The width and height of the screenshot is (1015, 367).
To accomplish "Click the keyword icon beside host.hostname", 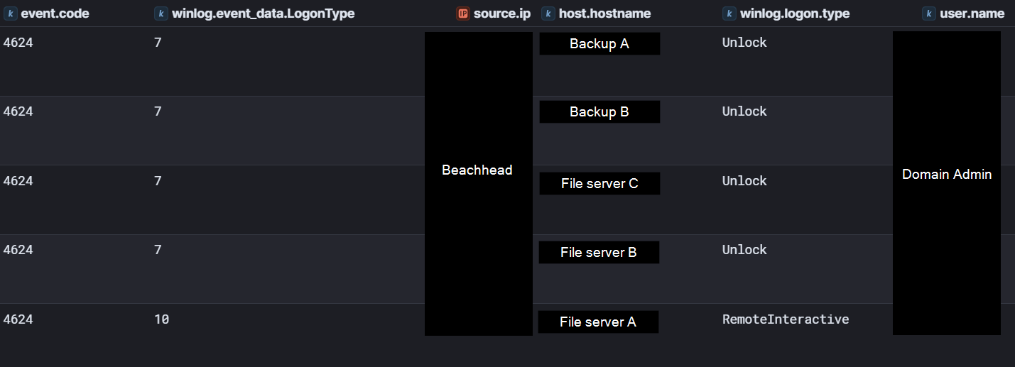I will tap(548, 13).
